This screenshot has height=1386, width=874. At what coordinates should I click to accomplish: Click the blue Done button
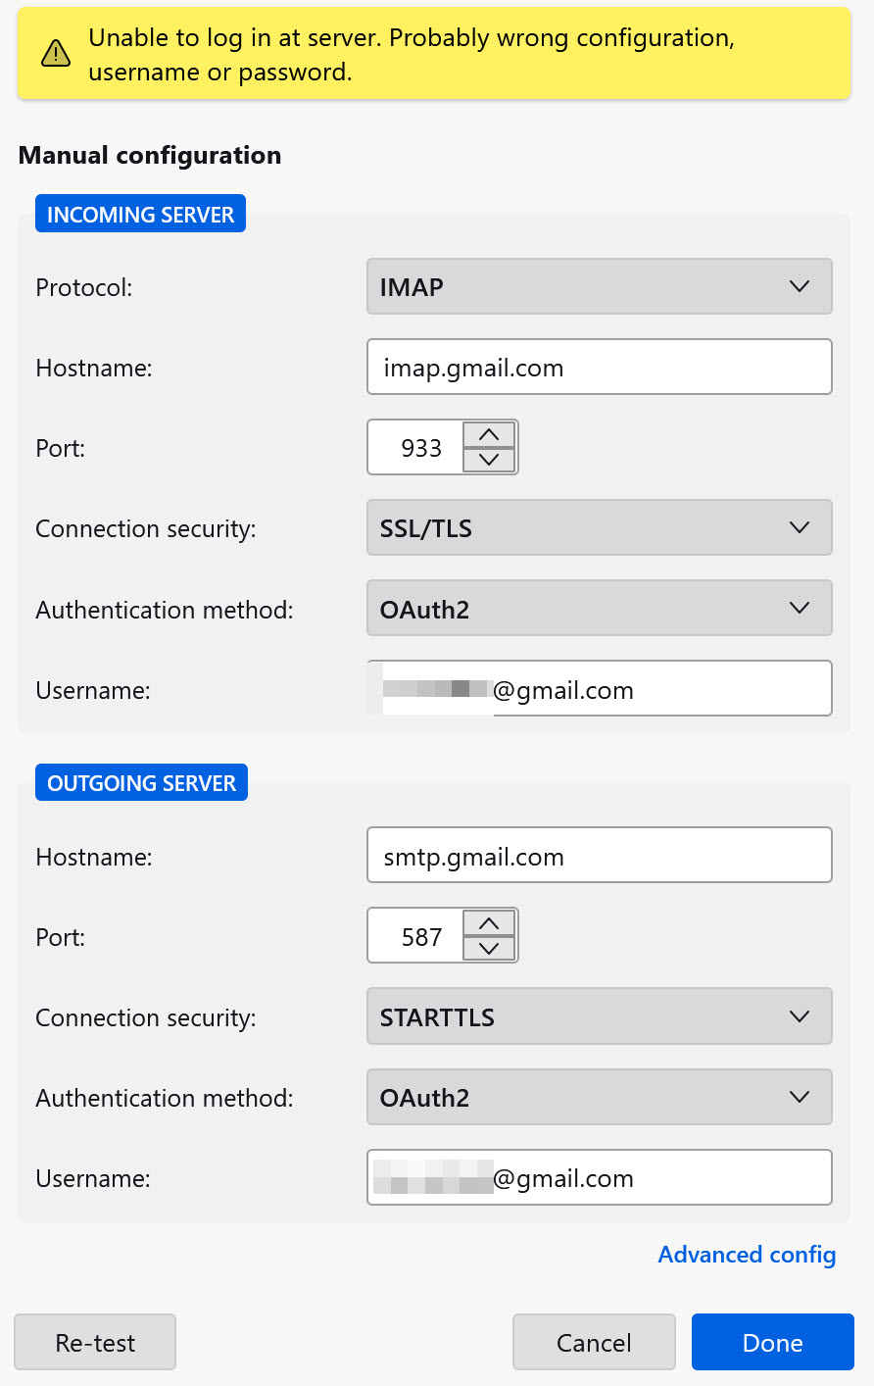(772, 1342)
